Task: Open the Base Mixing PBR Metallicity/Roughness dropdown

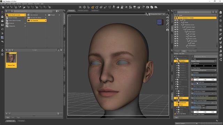Action: [203, 70]
